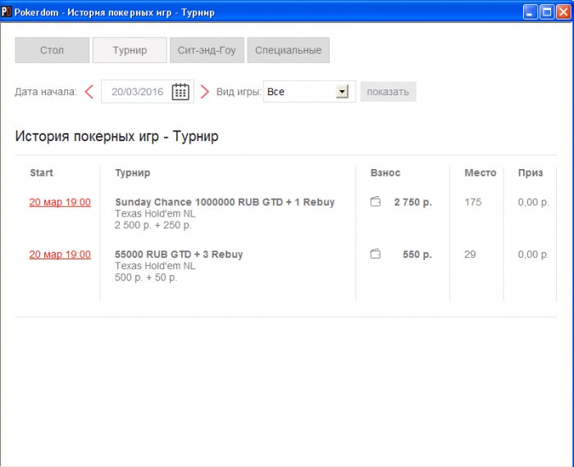
Task: Select 55000 RUB GTD + 3 Rebuy title
Action: click(179, 254)
